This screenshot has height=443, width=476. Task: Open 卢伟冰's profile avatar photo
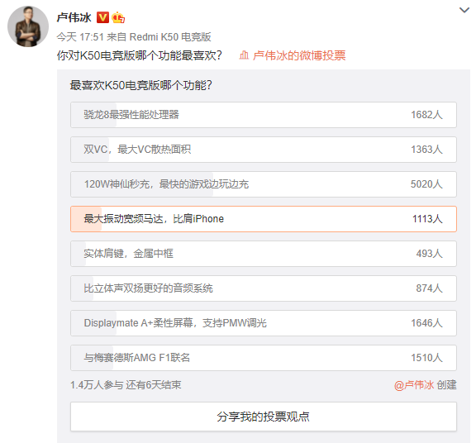coord(28,26)
